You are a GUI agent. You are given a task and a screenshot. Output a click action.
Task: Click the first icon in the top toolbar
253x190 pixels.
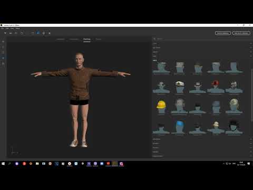click(x=5, y=33)
